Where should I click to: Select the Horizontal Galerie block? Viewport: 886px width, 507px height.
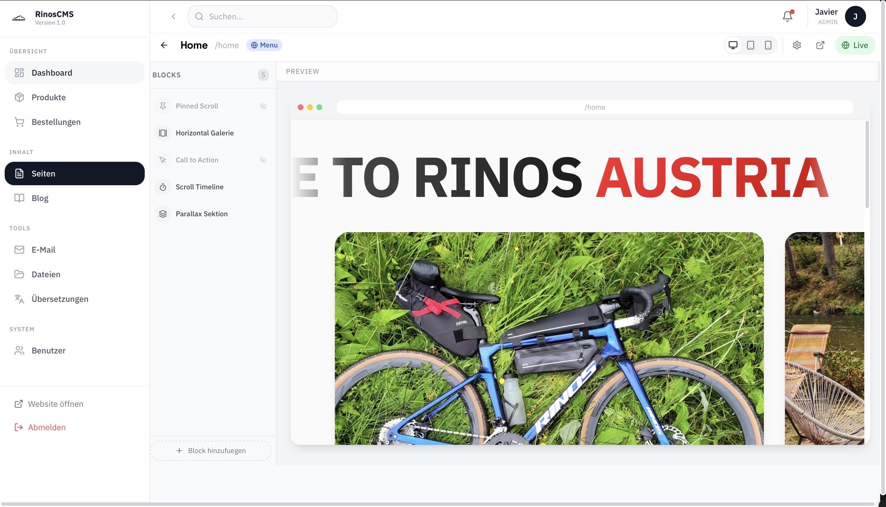coord(212,133)
